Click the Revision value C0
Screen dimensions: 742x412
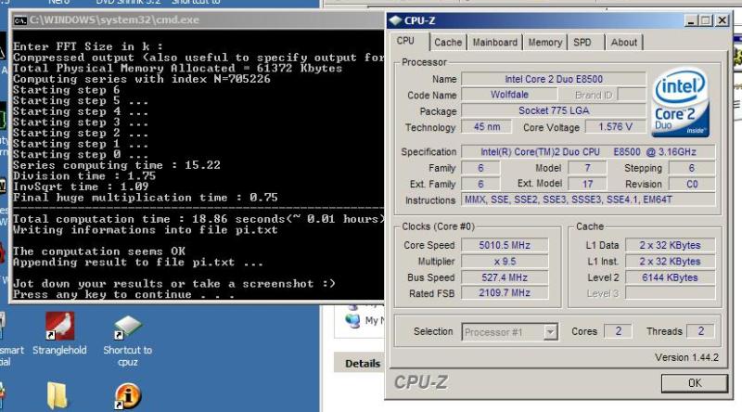click(691, 185)
